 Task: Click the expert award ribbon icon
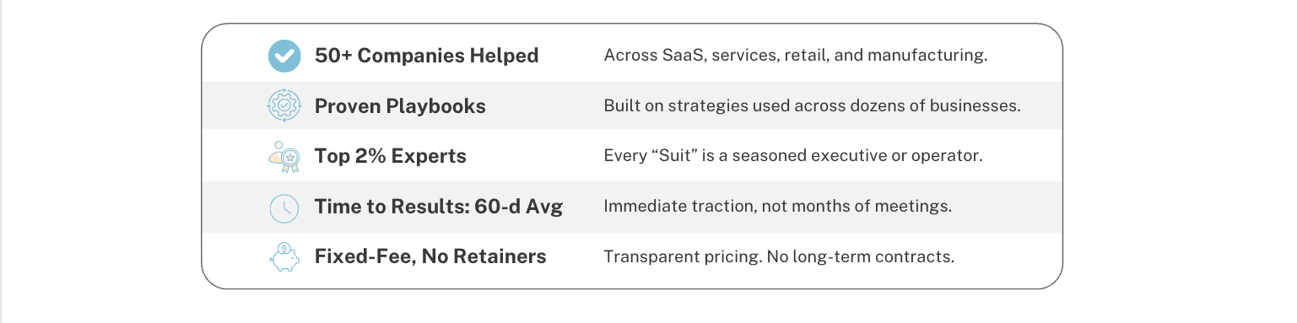pos(284,157)
